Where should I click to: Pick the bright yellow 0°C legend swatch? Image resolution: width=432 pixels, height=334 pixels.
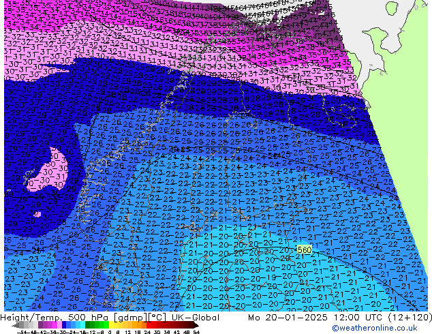pyautogui.click(x=111, y=325)
